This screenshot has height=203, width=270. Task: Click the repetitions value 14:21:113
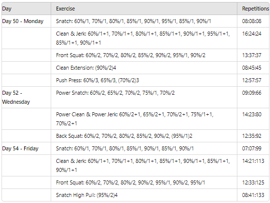pyautogui.click(x=253, y=161)
